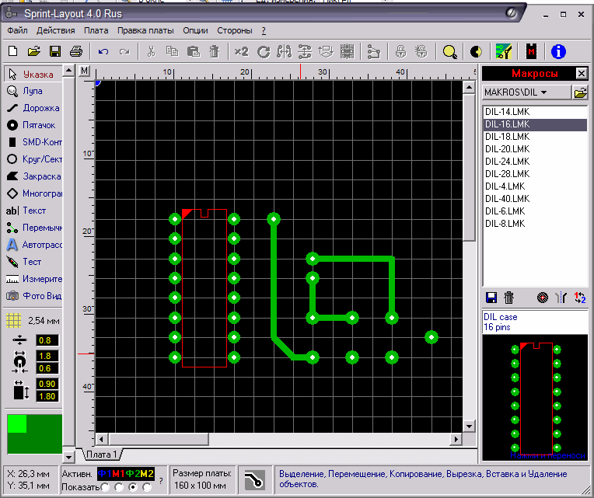Select the Пятачок pad tool
594x498 pixels.
[x=33, y=125]
